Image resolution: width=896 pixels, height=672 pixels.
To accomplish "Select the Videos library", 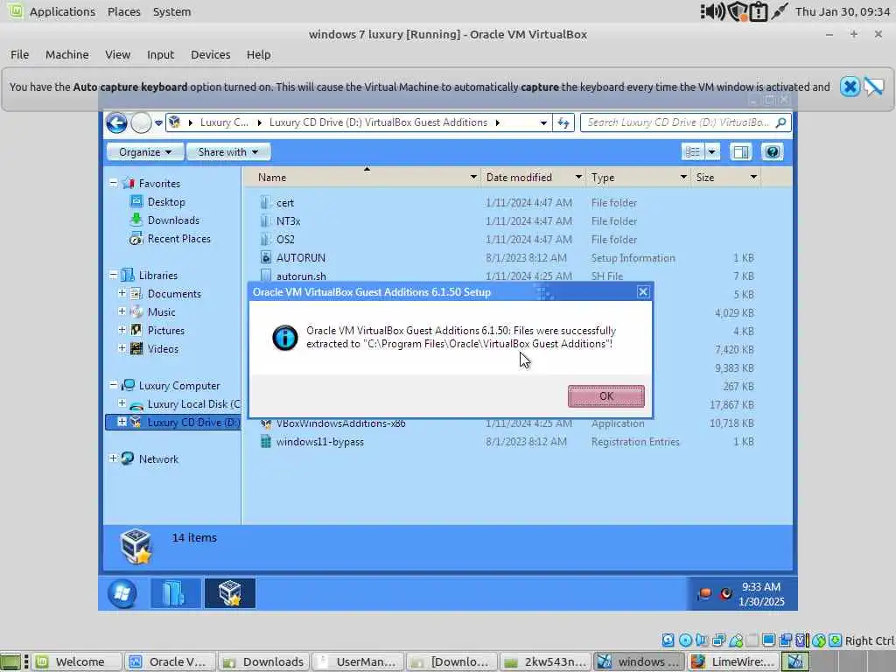I will (x=163, y=348).
